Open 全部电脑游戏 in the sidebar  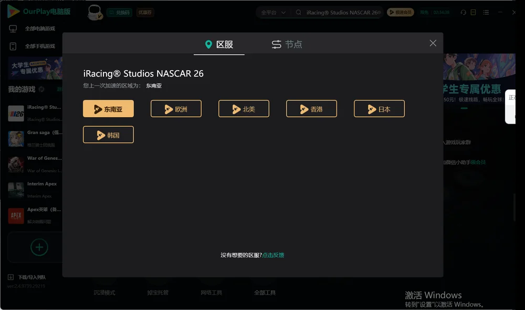[x=32, y=29]
